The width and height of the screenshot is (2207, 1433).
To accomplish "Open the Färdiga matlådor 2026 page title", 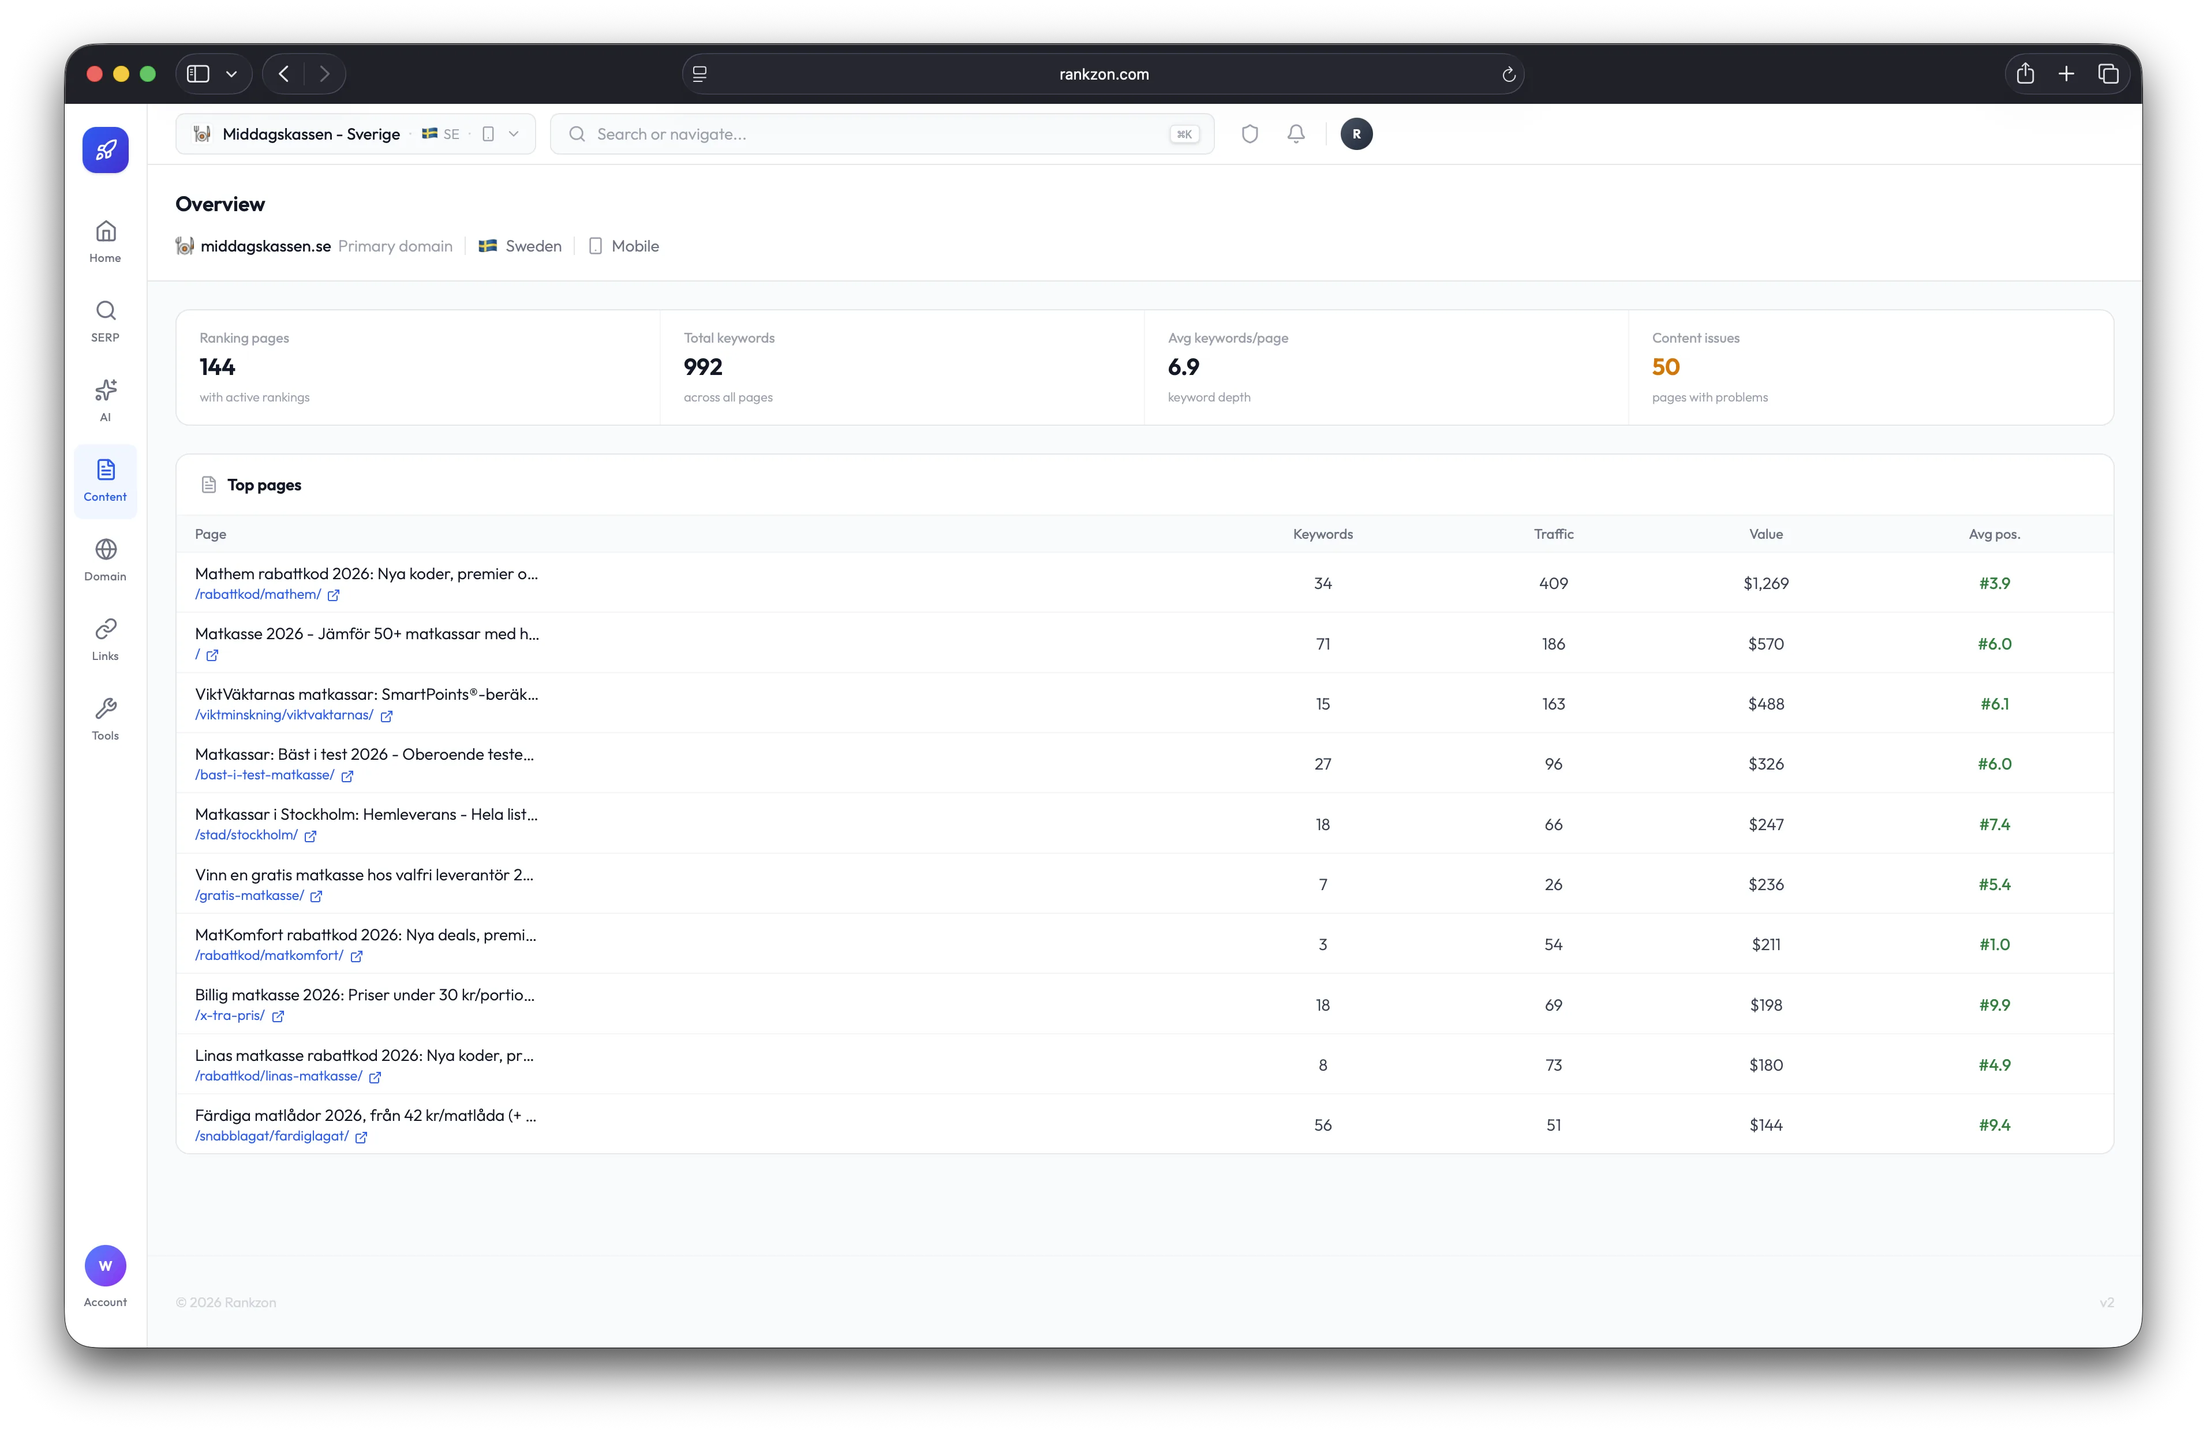I will [365, 1116].
